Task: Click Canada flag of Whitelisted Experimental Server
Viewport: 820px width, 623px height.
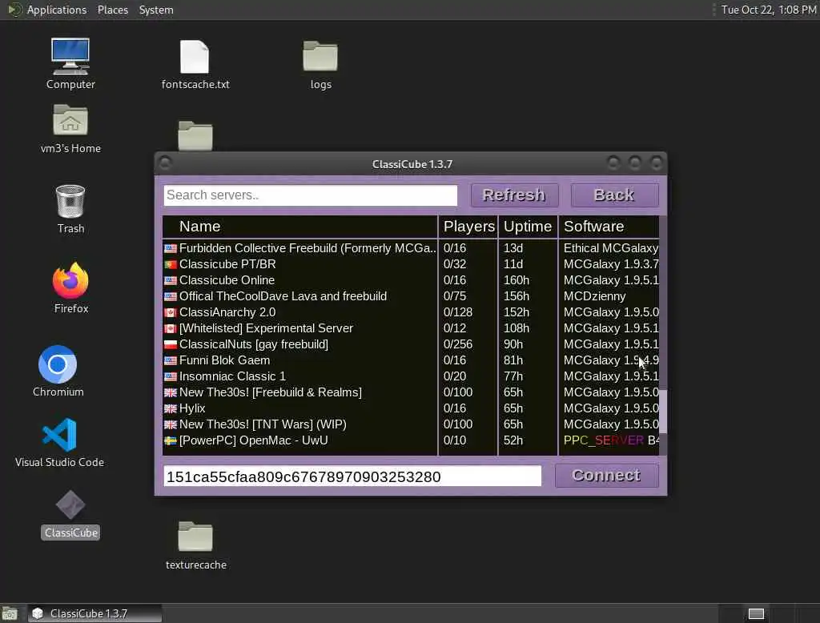Action: pos(171,328)
